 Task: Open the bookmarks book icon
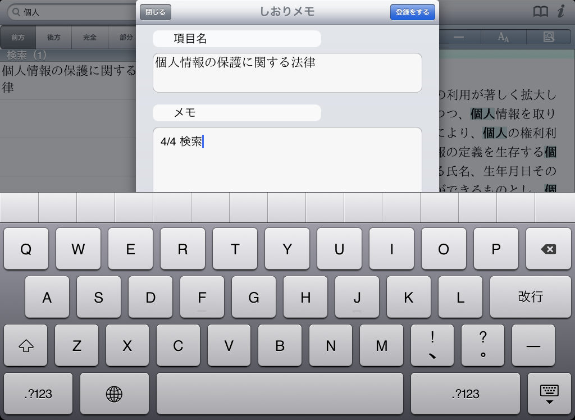(540, 12)
